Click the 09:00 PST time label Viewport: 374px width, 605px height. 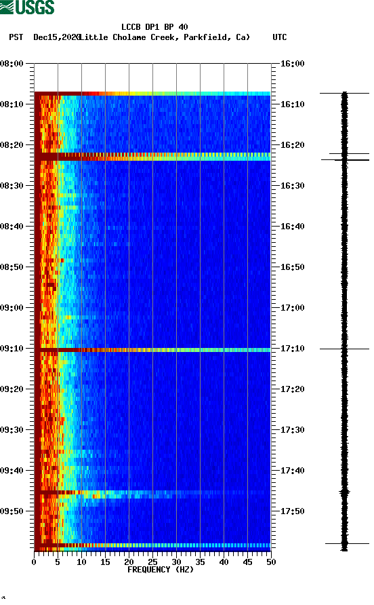12,308
